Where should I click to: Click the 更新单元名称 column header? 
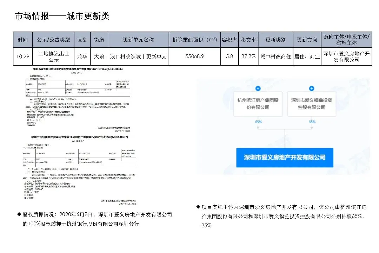tap(138, 40)
